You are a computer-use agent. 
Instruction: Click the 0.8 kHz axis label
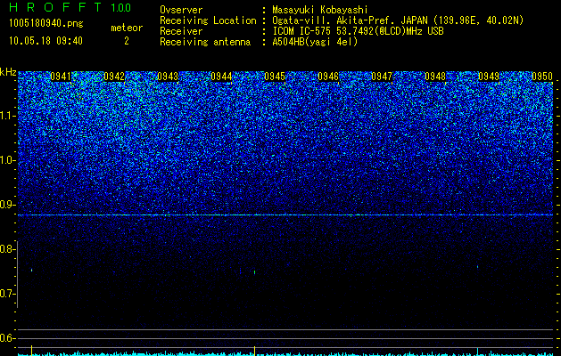coord(6,249)
